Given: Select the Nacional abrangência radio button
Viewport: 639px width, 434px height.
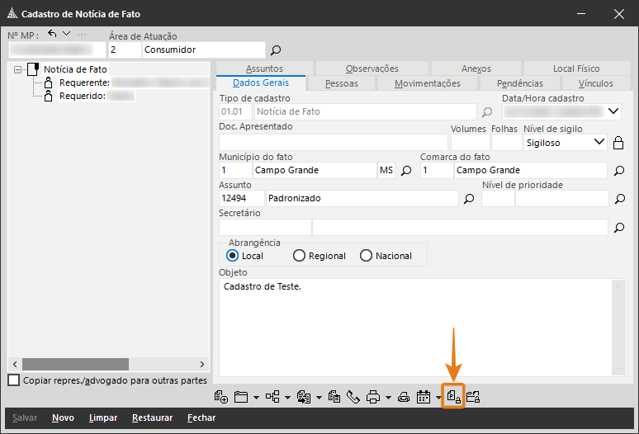Looking at the screenshot, I should (x=366, y=256).
